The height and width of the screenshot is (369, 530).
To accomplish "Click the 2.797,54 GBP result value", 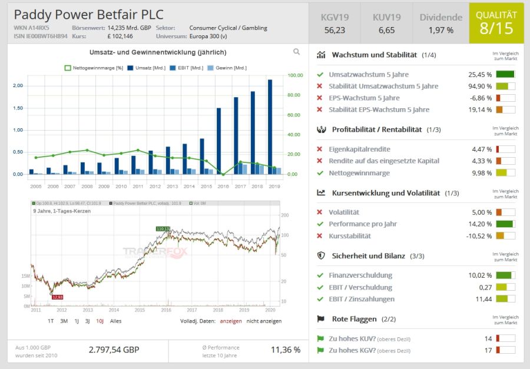I will (x=114, y=350).
